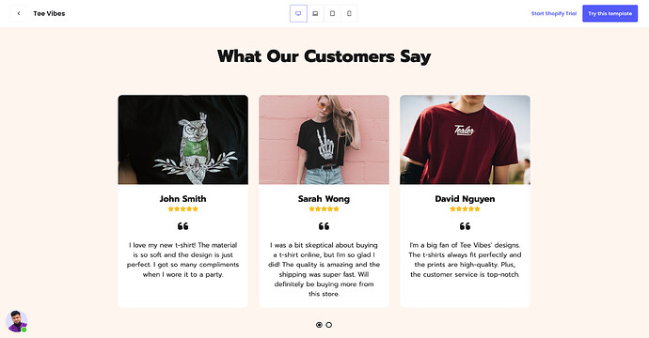Viewport: 649px width, 338px height.
Task: Open the maroon t-shirt photo
Action: pos(465,140)
